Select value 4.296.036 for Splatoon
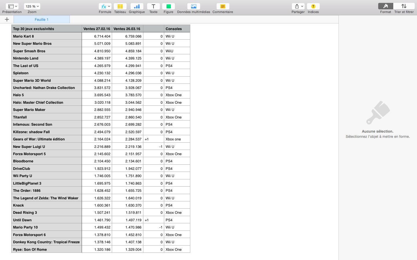 click(x=127, y=73)
